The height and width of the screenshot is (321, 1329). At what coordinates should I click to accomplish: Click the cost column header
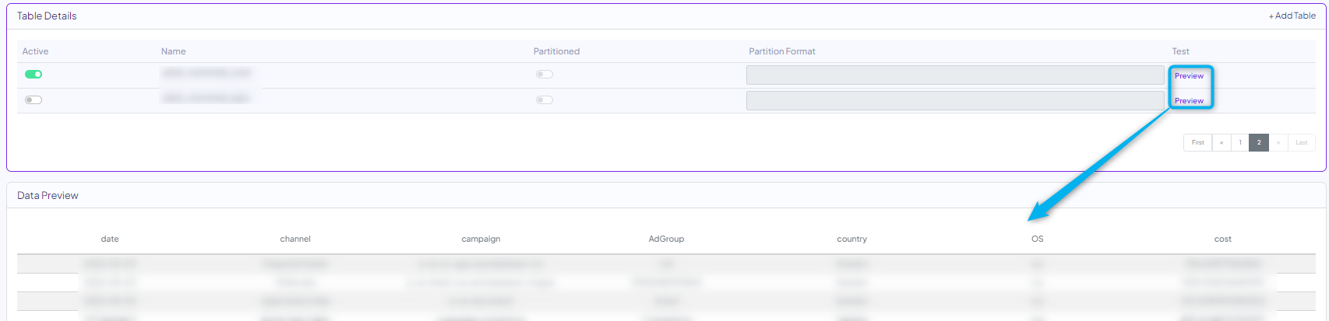[1222, 239]
